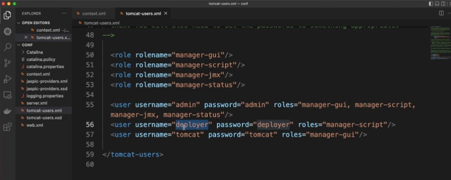Open tomcat-users.xsd file
The width and height of the screenshot is (451, 180).
[x=44, y=118]
